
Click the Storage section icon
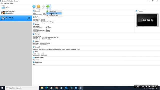(34, 34)
